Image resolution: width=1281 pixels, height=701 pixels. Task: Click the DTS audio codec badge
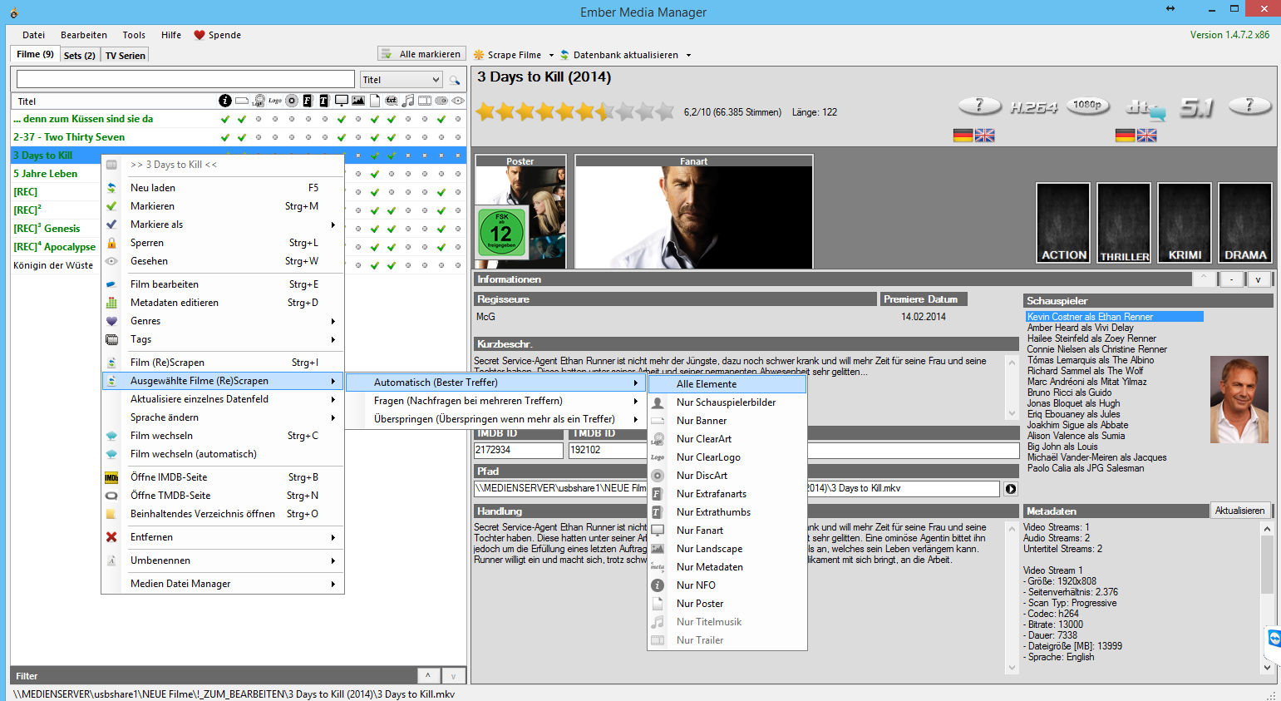[x=1145, y=108]
